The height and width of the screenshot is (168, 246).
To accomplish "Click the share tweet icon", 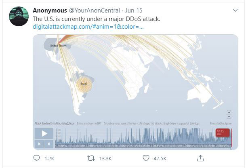I will [x=200, y=158].
